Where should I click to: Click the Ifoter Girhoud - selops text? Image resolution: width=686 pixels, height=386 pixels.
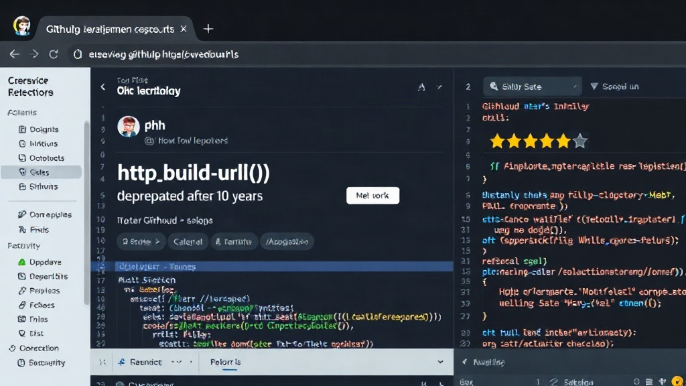point(165,220)
